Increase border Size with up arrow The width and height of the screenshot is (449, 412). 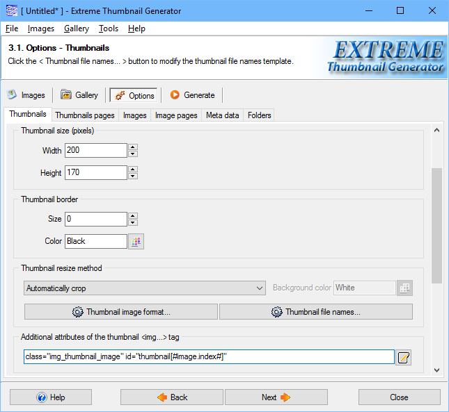[132, 216]
